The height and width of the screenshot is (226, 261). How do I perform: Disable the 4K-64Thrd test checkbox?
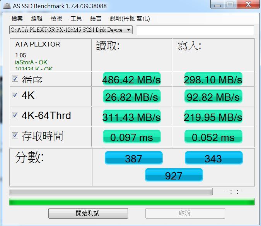(x=15, y=115)
